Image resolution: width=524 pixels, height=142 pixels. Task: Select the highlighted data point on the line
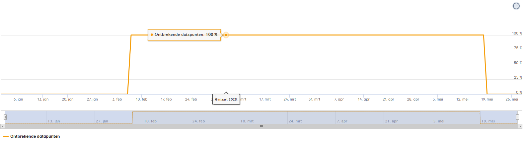click(x=226, y=35)
